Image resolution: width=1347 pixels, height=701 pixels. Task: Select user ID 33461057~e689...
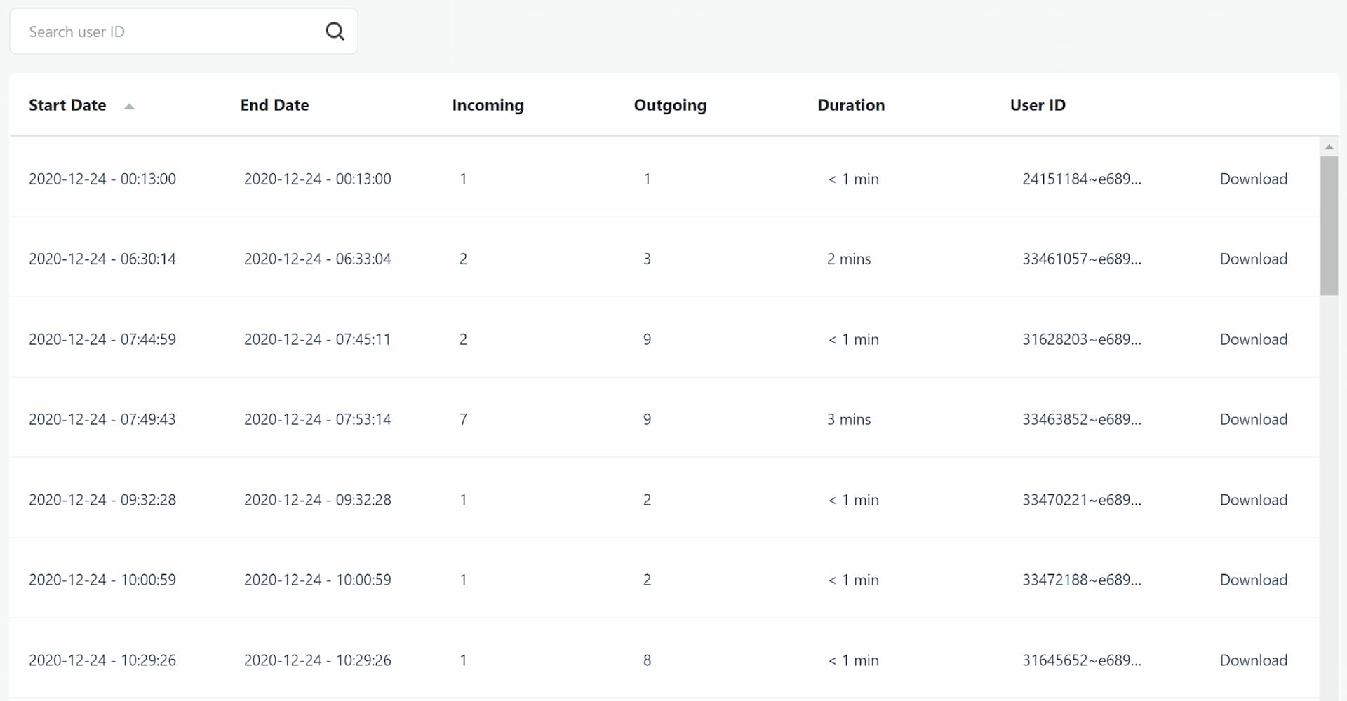pyautogui.click(x=1082, y=259)
